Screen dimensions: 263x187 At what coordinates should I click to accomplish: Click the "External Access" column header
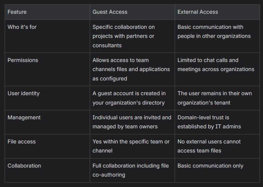click(198, 12)
